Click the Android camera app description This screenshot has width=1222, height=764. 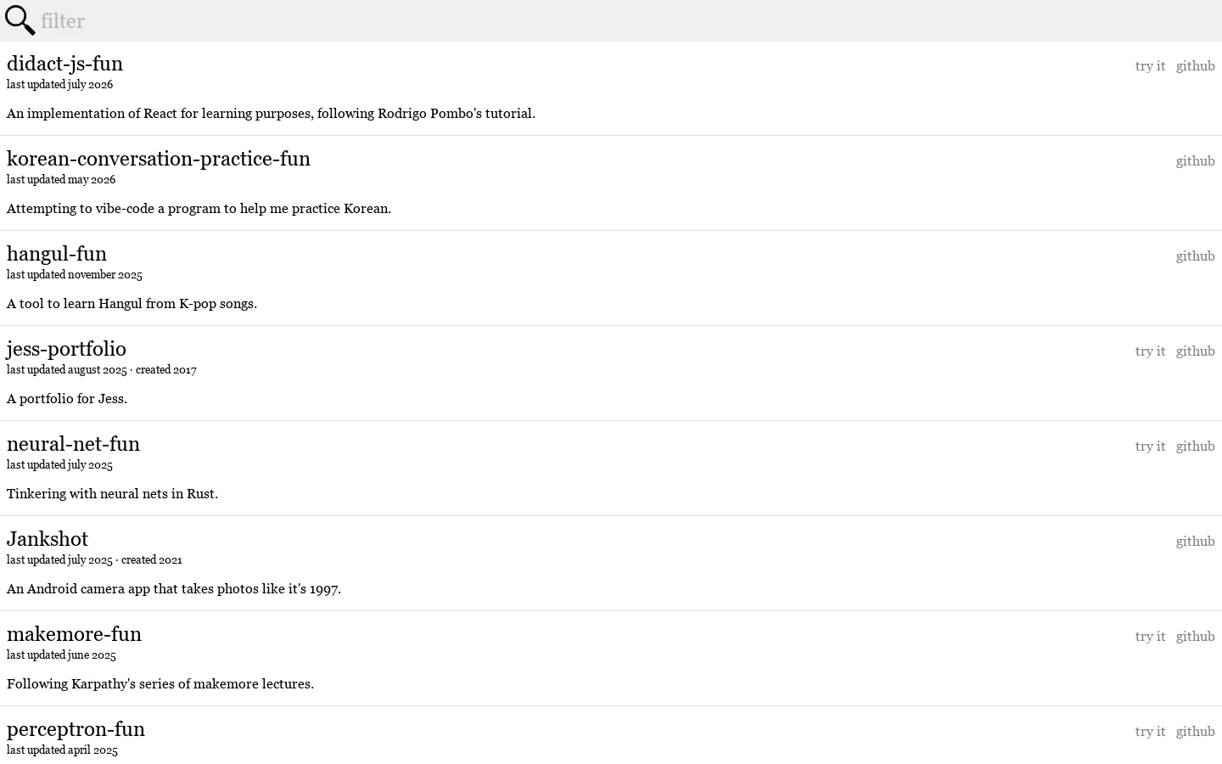tap(174, 589)
